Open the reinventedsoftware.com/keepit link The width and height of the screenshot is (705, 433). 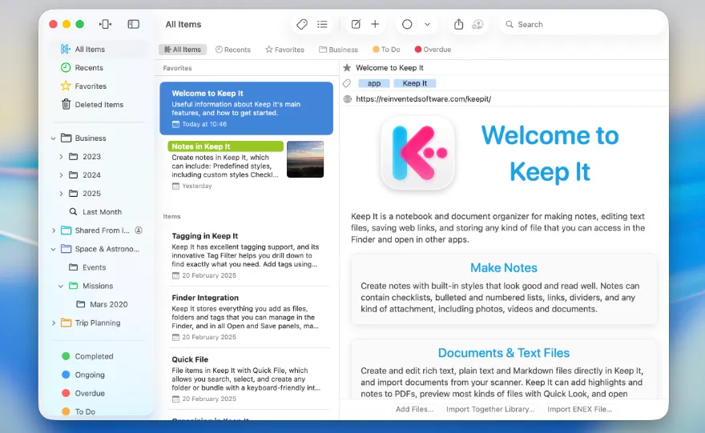[x=423, y=99]
